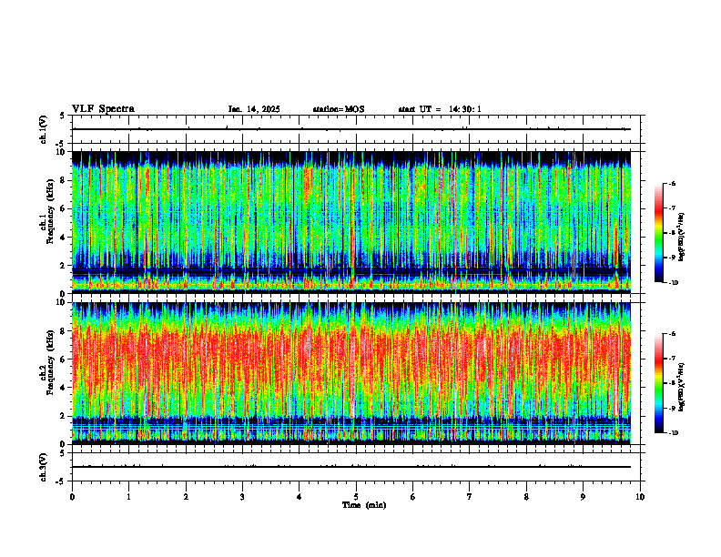Click the "-6" label on the ch.2 colorbar

tap(672, 334)
